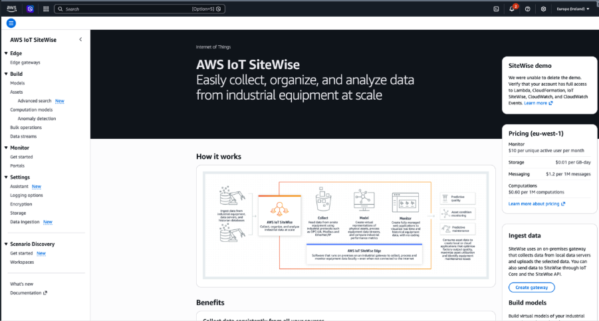The height and width of the screenshot is (321, 599).
Task: Click Learn more in SiteWise demo card
Action: pyautogui.click(x=538, y=103)
